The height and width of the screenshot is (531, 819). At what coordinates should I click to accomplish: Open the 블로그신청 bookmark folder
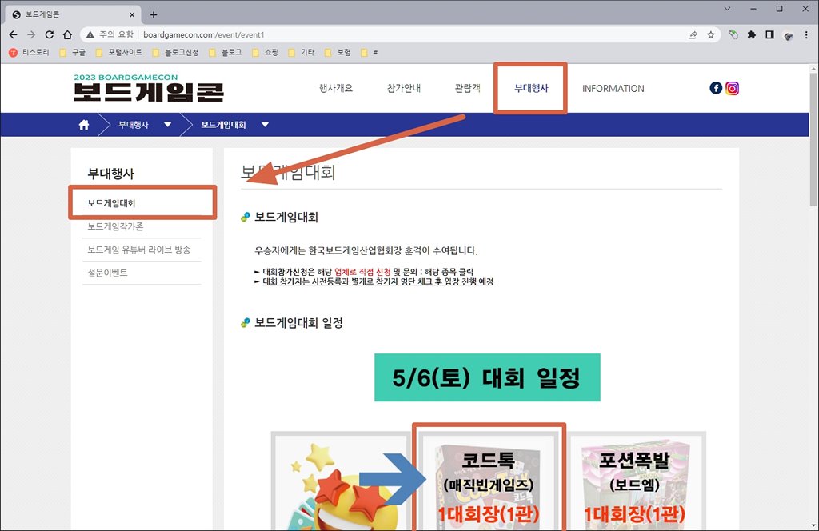coord(175,52)
